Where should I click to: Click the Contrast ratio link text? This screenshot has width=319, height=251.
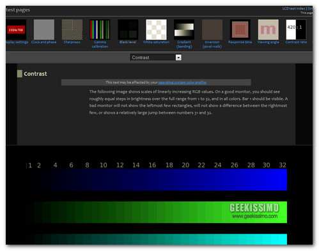tap(296, 42)
